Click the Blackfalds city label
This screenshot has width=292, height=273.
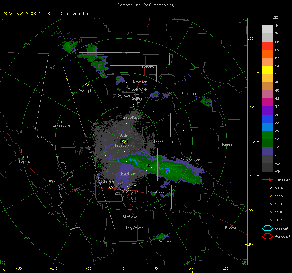[x=138, y=90]
